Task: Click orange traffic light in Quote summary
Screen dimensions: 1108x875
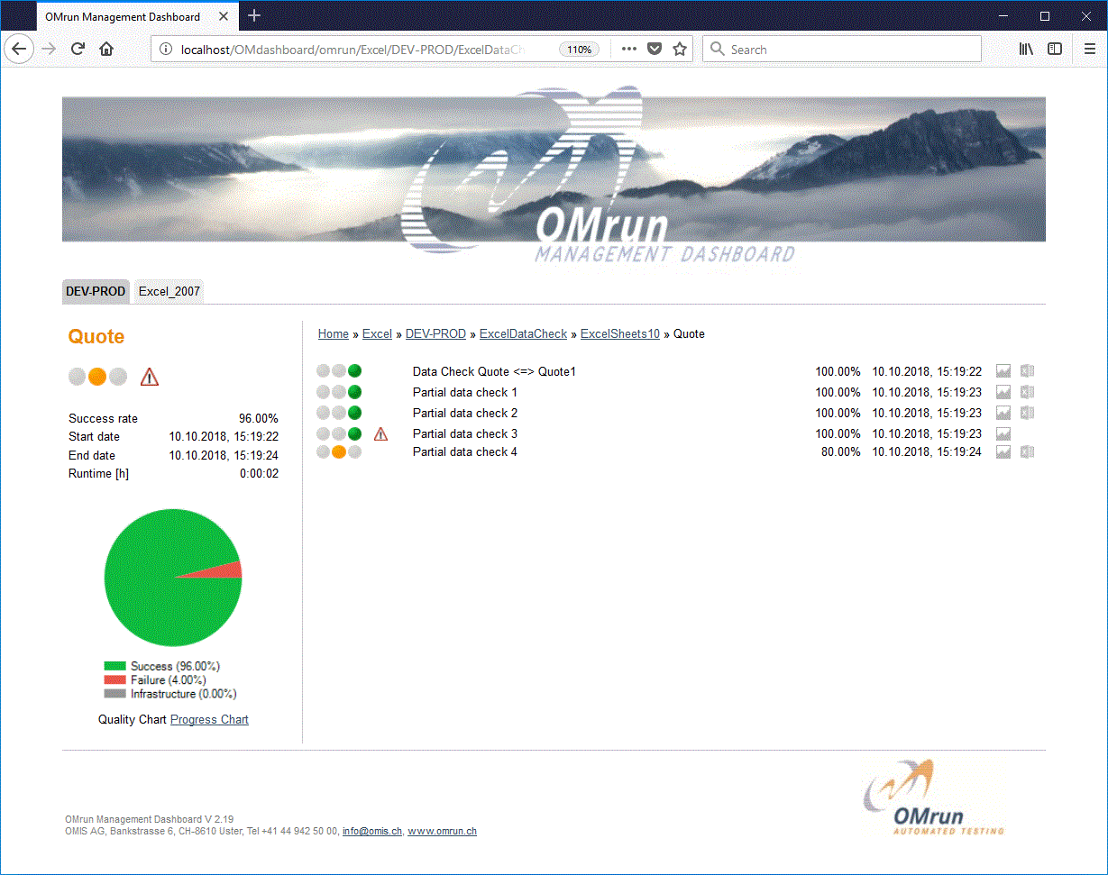Action: 97,376
